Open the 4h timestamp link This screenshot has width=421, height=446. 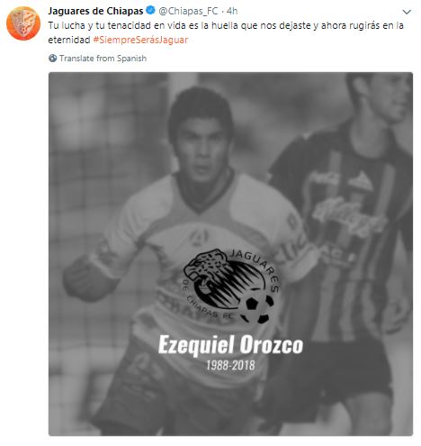click(232, 11)
